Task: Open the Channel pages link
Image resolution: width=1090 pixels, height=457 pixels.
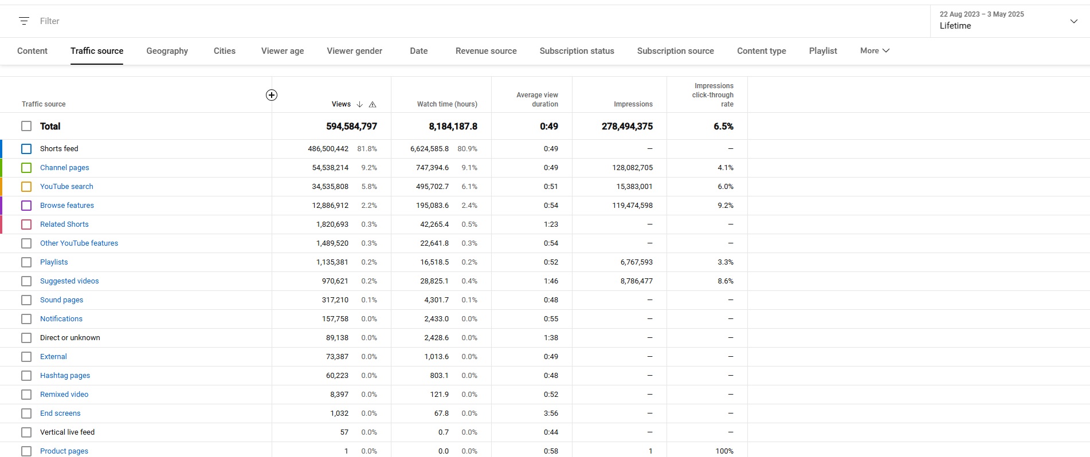Action: 65,168
